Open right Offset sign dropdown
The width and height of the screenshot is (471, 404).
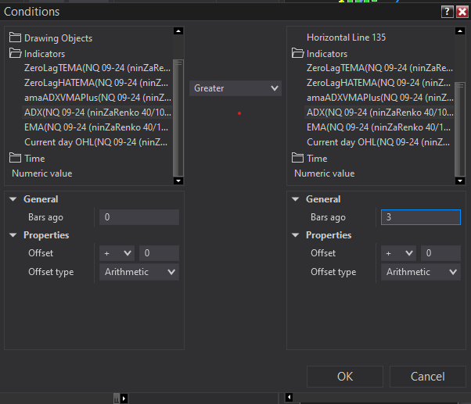[399, 253]
